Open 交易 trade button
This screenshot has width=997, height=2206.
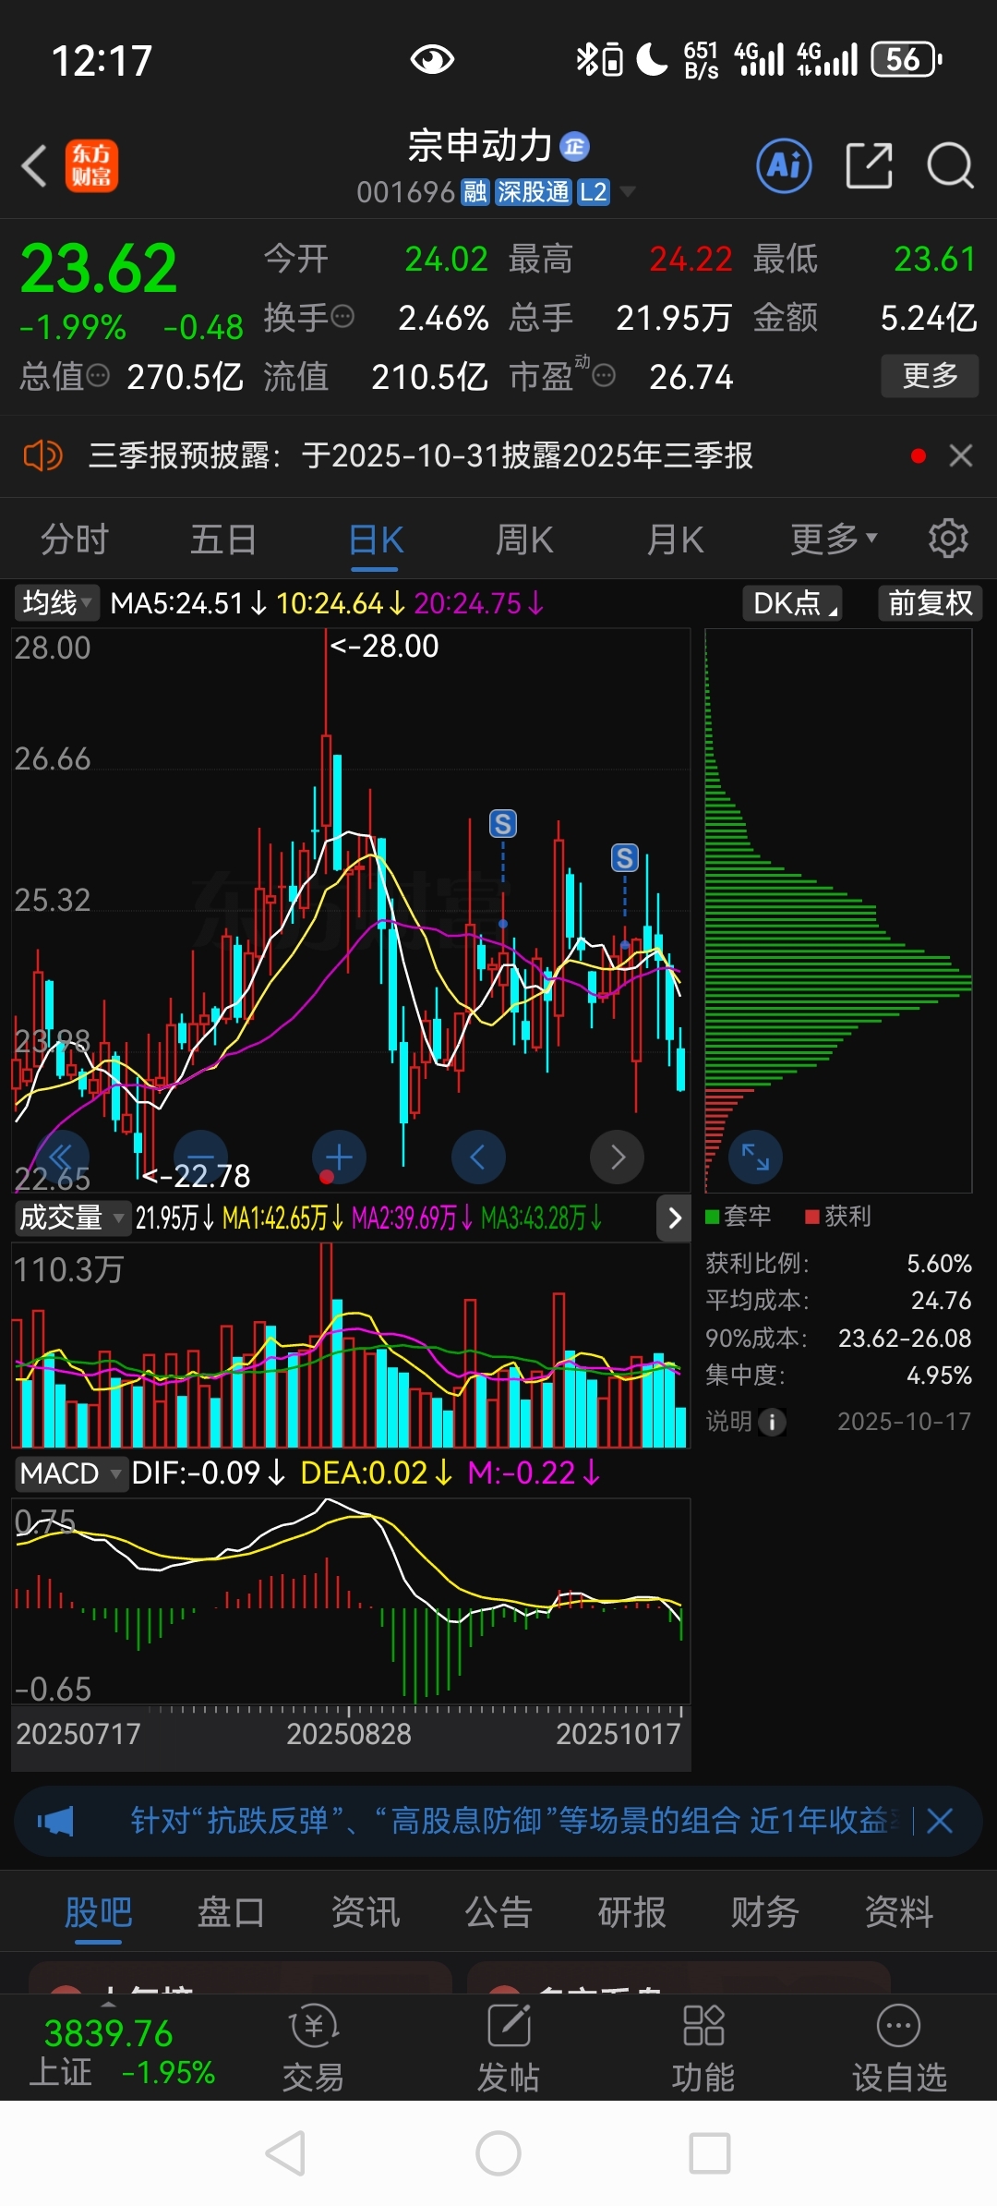[x=313, y=2049]
